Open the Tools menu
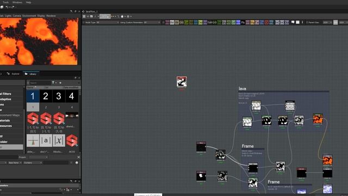This screenshot has width=348, height=196. pos(5,2)
